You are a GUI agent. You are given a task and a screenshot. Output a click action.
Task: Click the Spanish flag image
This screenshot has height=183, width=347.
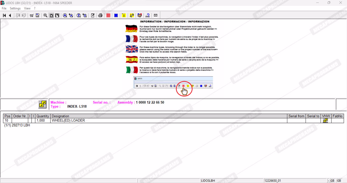pos(131,59)
